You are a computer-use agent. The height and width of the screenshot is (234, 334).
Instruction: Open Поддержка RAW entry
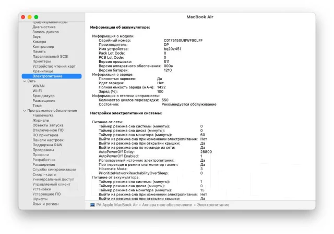(47, 145)
